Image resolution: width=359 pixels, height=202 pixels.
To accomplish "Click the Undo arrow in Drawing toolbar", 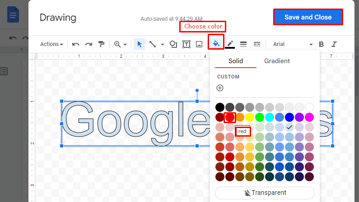I will [x=75, y=44].
